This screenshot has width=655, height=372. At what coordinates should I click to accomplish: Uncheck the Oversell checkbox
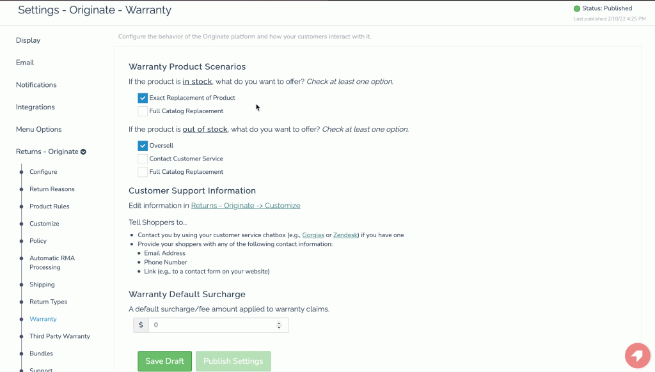click(x=143, y=146)
